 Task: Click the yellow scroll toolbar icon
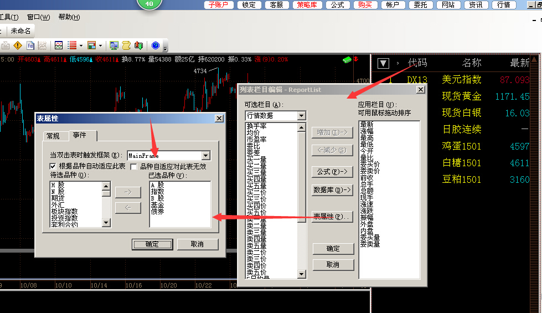click(126, 45)
